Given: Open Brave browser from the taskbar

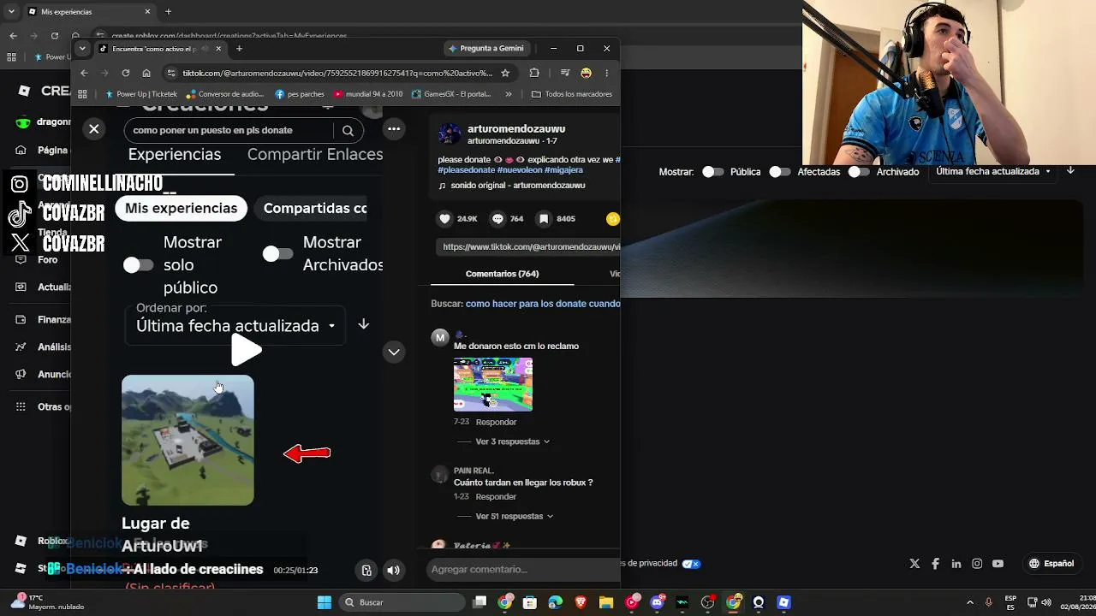Looking at the screenshot, I should (x=582, y=602).
